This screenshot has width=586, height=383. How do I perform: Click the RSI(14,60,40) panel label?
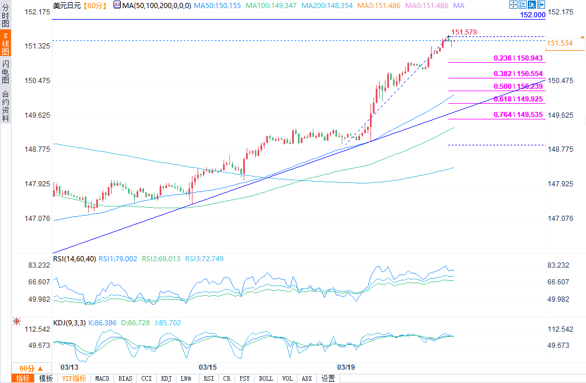[74, 259]
